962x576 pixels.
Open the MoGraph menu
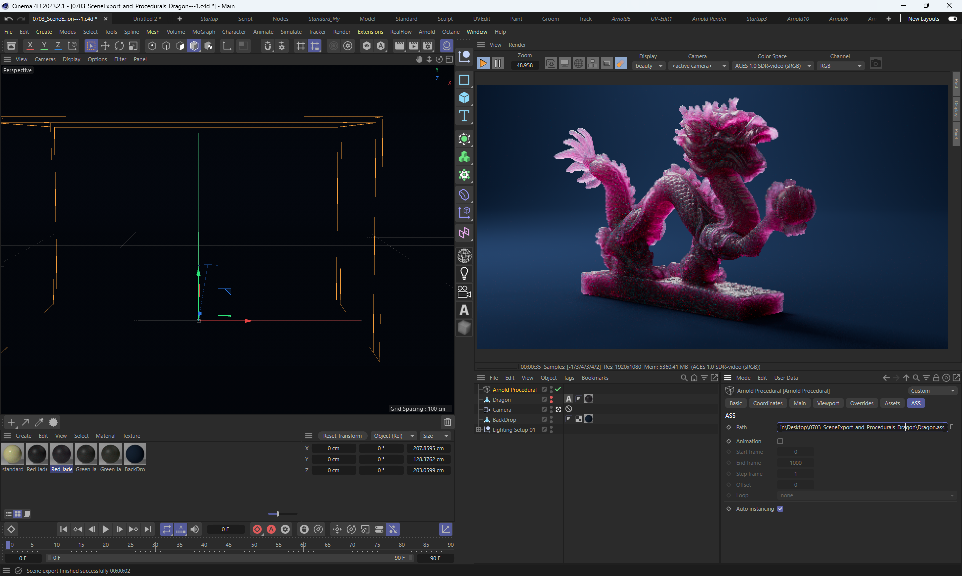203,32
